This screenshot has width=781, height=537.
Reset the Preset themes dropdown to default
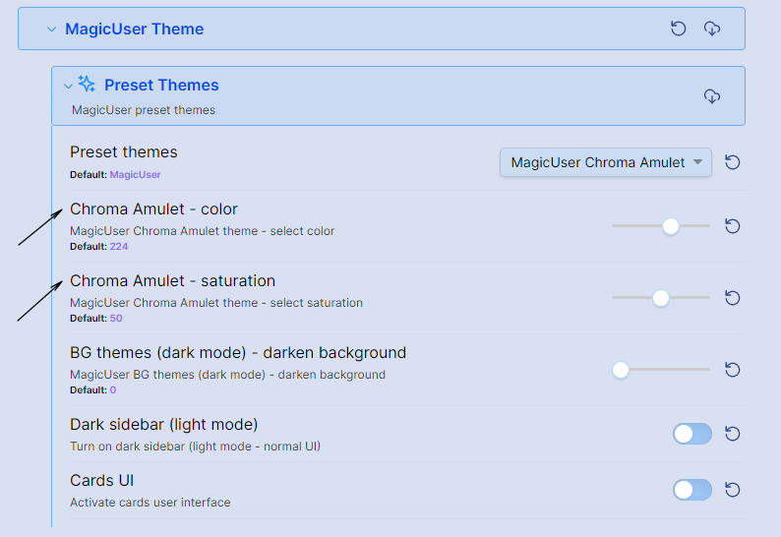(x=732, y=162)
